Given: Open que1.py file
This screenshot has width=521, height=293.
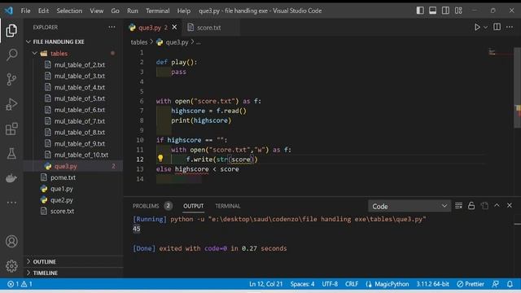Looking at the screenshot, I should pos(62,189).
